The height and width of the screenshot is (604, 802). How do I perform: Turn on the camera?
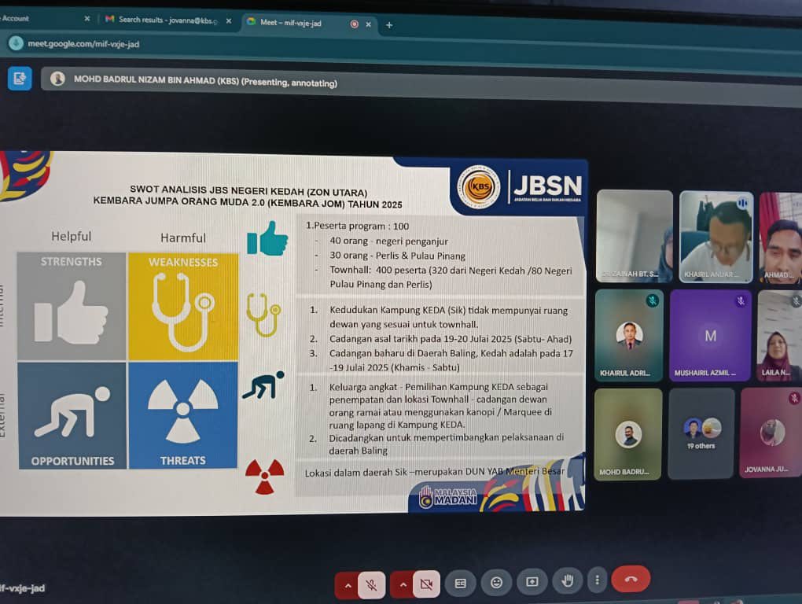[426, 584]
